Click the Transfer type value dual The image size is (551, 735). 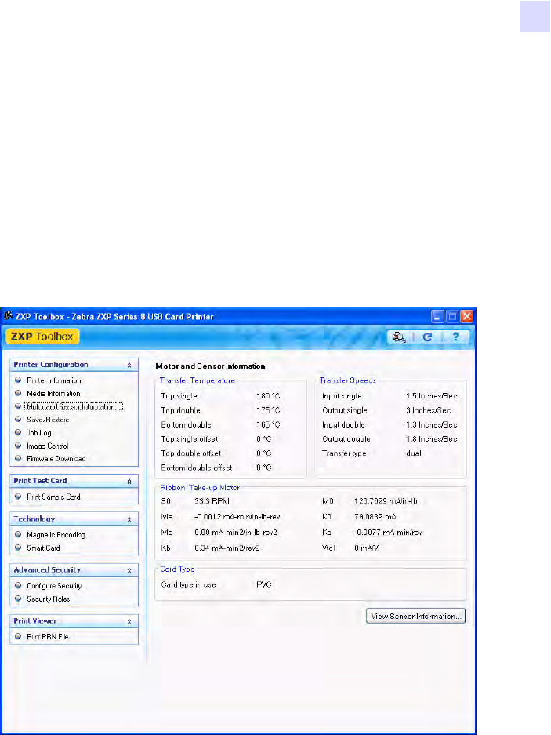click(x=414, y=453)
